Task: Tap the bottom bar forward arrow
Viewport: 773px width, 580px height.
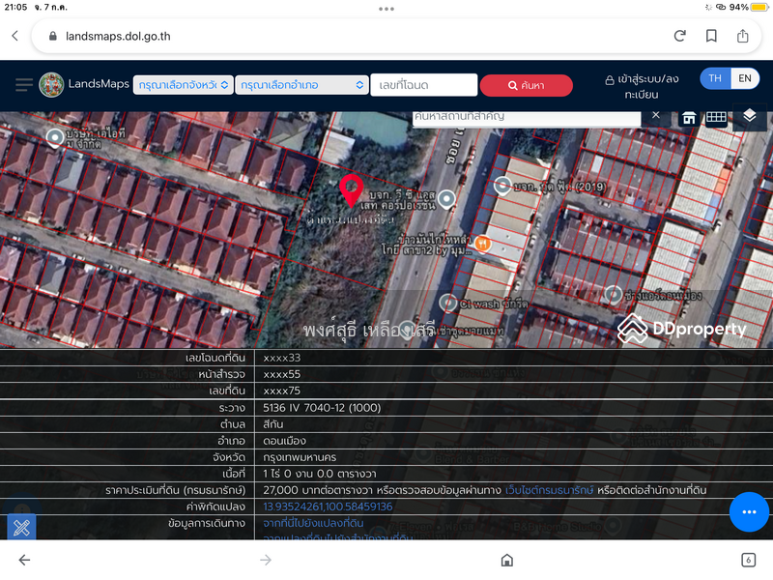Action: click(266, 560)
